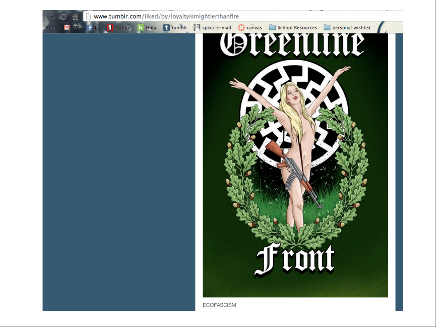Image resolution: width=436 pixels, height=327 pixels.
Task: Visit the tumblr bookmark
Action: (175, 27)
